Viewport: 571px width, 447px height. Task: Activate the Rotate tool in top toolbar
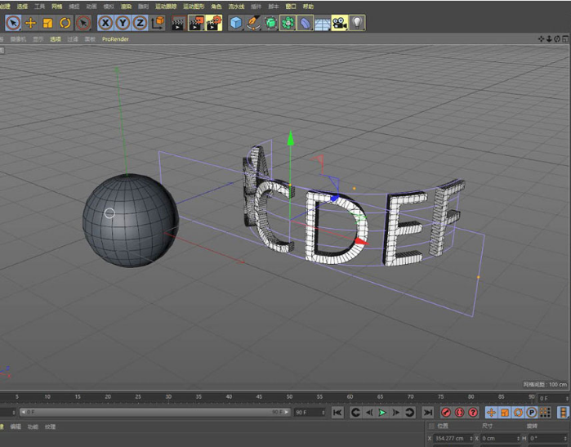[x=65, y=23]
